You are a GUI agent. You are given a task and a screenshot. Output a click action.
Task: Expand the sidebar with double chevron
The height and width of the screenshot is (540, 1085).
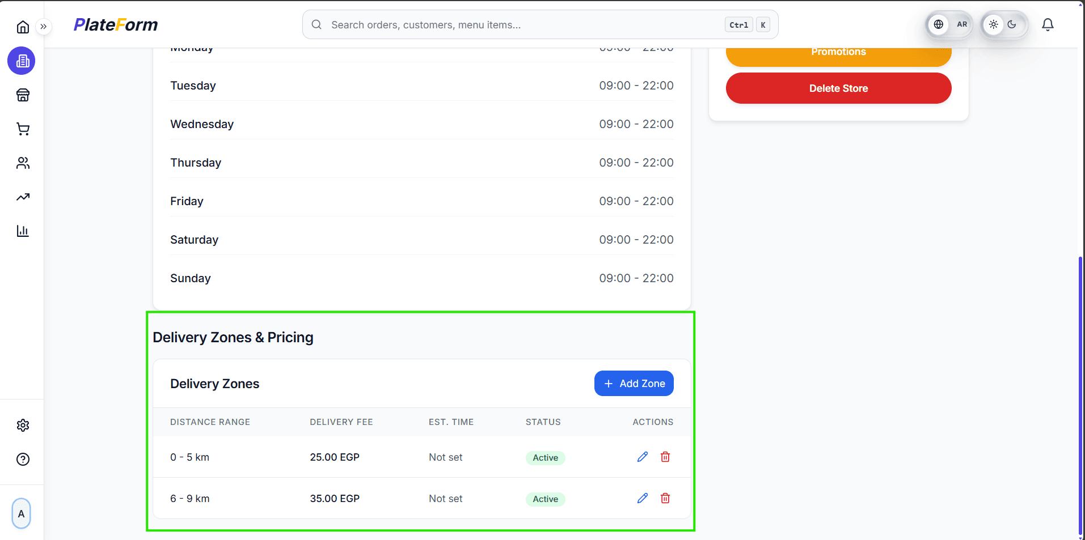point(44,27)
